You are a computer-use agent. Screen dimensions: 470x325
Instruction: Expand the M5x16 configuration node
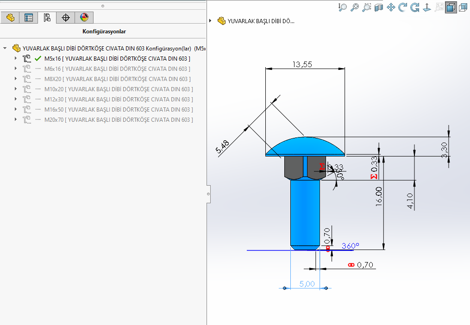(16, 59)
